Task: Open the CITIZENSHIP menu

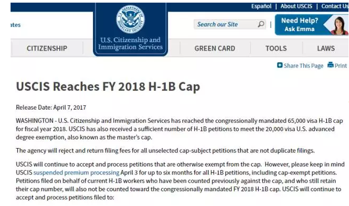Action: pyautogui.click(x=47, y=48)
